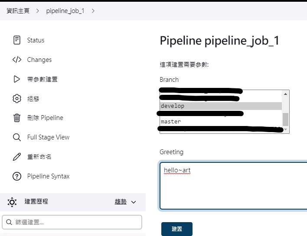
Task: Select the master branch option
Action: tap(221, 122)
